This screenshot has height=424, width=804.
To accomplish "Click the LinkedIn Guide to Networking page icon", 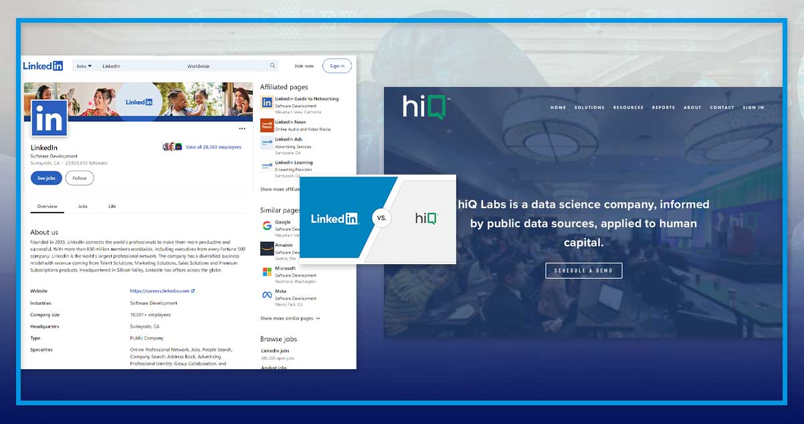I will point(266,102).
